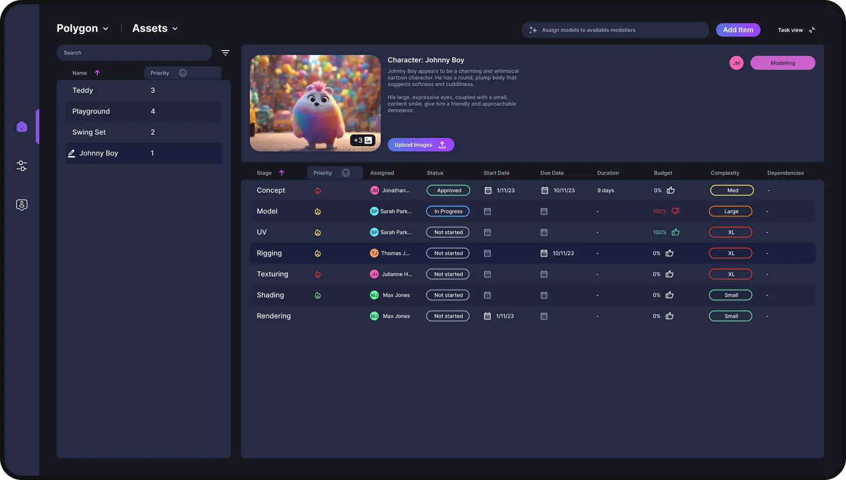The height and width of the screenshot is (480, 846).
Task: Select the Playground asset in the list
Action: [91, 111]
